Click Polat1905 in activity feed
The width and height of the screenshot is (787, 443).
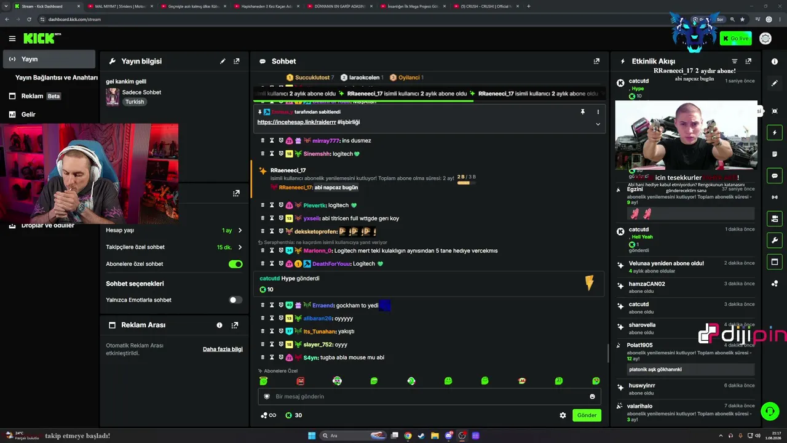[639, 345]
